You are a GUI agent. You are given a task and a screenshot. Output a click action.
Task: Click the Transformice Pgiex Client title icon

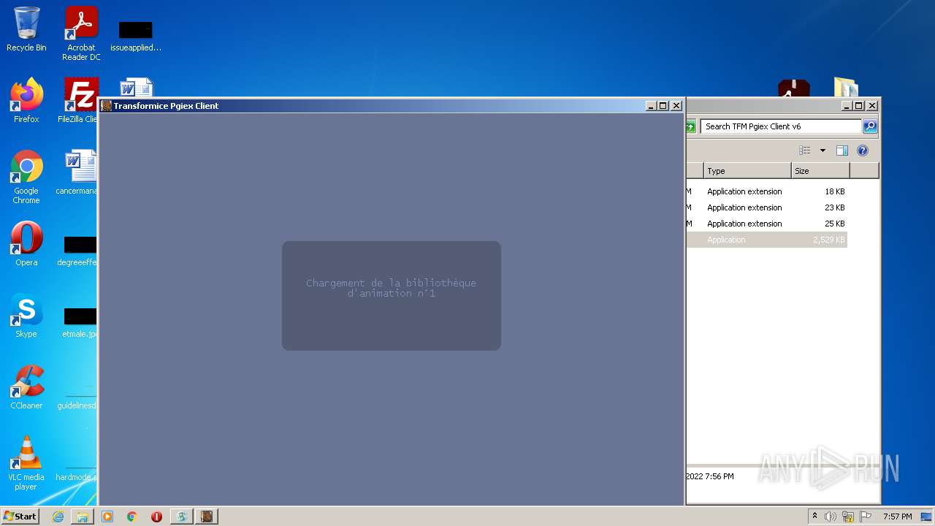[x=107, y=106]
